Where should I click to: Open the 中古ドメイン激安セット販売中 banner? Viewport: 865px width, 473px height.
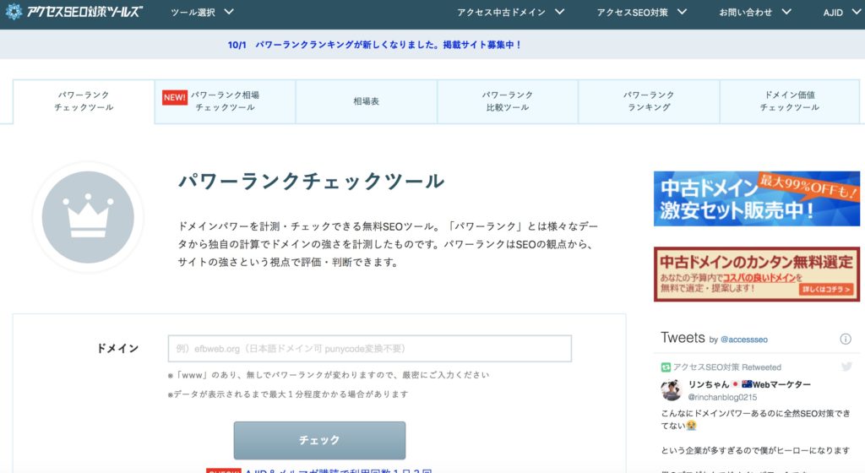coord(756,198)
